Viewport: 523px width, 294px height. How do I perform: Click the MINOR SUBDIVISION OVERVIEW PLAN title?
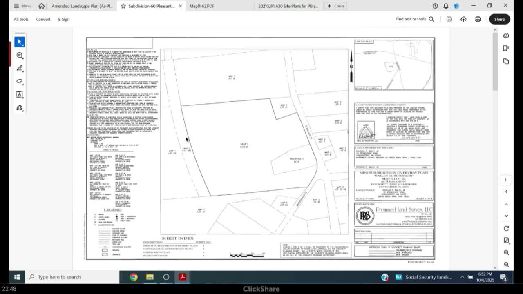(x=394, y=173)
